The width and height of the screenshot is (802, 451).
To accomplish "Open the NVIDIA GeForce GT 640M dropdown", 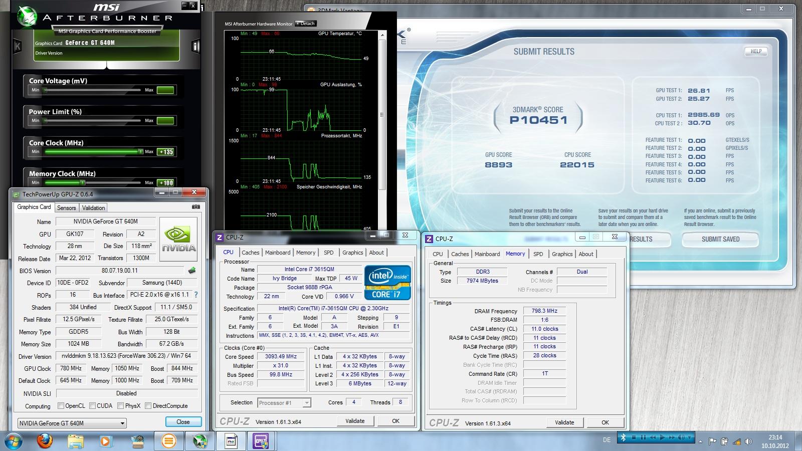I will (72, 423).
